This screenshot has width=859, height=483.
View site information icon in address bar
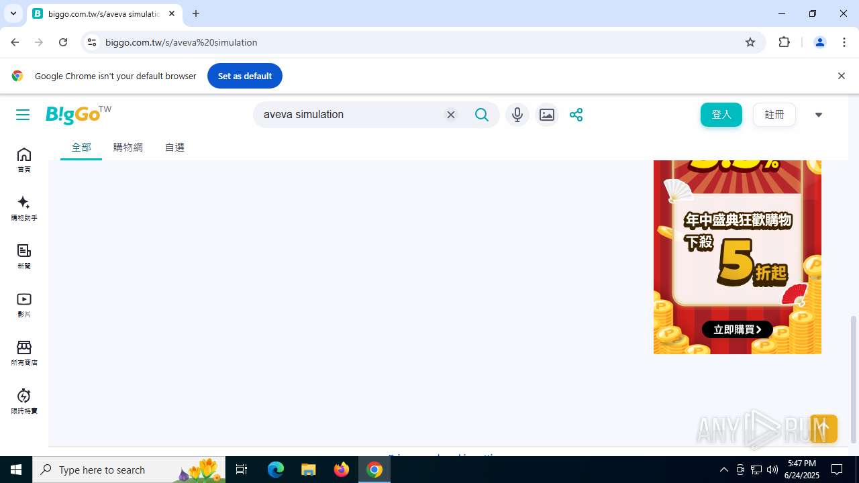click(x=92, y=42)
